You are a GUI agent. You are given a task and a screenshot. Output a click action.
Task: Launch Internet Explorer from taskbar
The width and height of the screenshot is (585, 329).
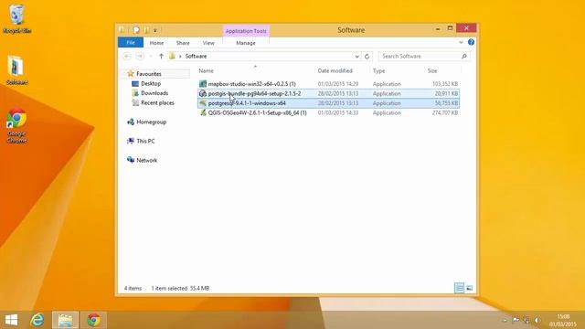[x=37, y=320]
